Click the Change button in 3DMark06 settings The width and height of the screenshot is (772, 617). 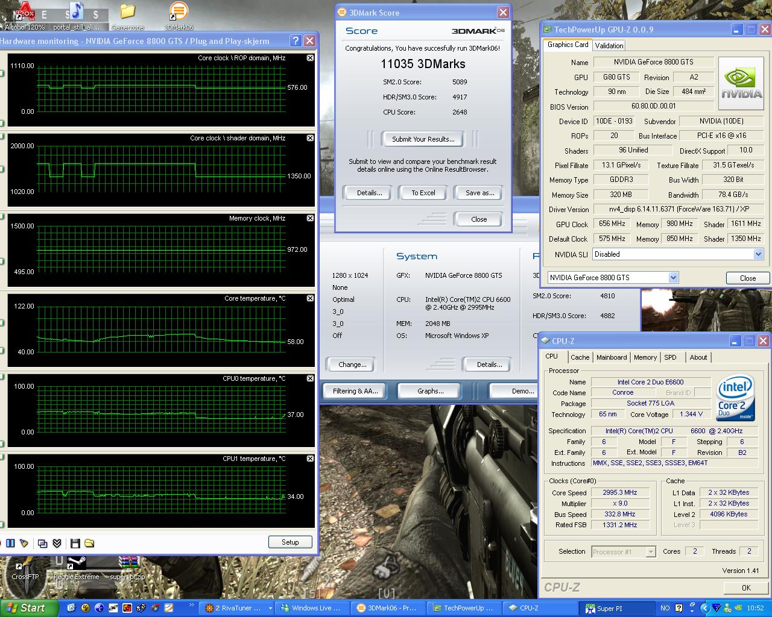[352, 365]
